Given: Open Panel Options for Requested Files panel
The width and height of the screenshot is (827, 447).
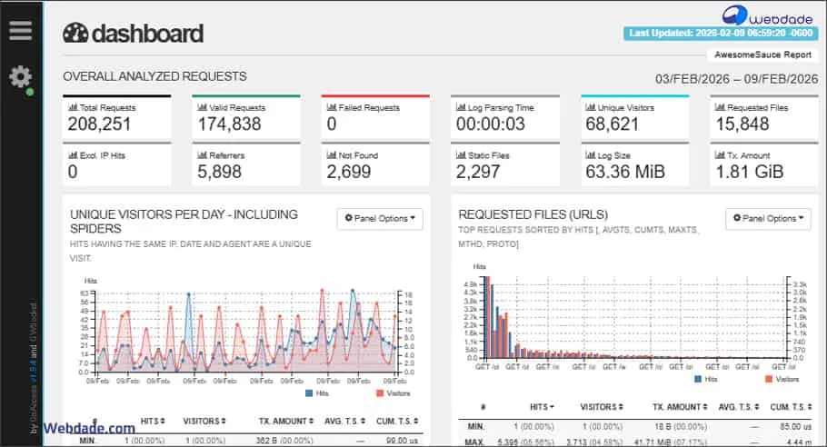Looking at the screenshot, I should (x=767, y=218).
